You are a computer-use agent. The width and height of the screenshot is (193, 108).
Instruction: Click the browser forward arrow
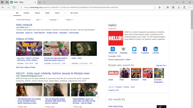(x=8, y=7)
